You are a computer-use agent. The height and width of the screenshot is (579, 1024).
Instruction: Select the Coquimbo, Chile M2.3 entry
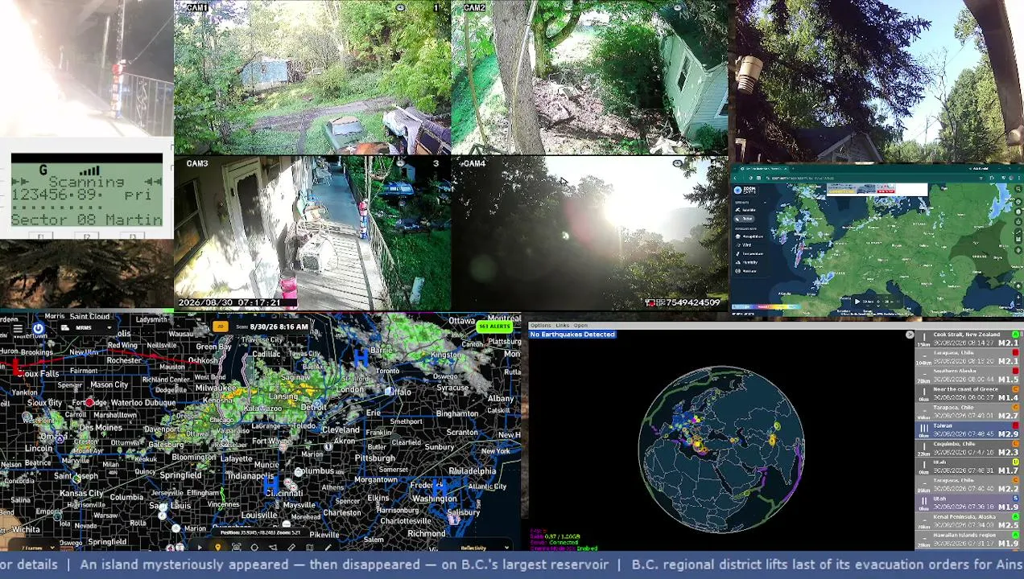(968, 448)
